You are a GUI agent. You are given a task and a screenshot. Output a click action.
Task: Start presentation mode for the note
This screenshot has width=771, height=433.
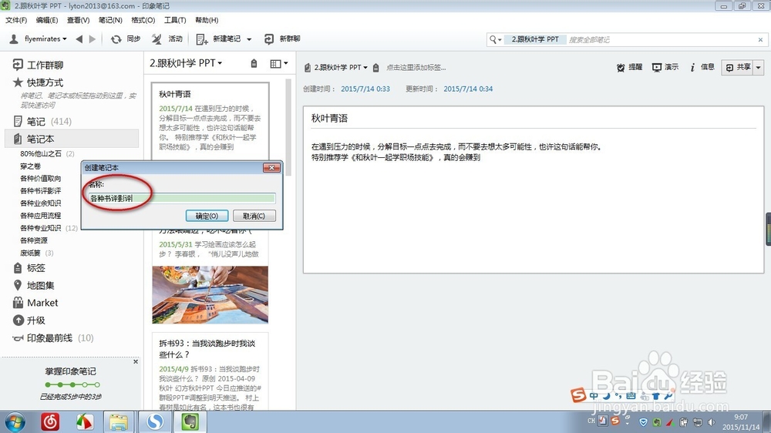point(665,67)
